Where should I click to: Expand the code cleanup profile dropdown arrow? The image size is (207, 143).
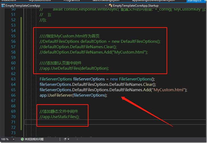(68, 139)
